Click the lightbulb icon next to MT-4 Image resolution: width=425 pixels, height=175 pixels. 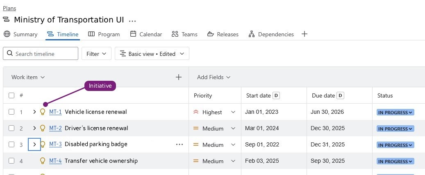(x=42, y=161)
